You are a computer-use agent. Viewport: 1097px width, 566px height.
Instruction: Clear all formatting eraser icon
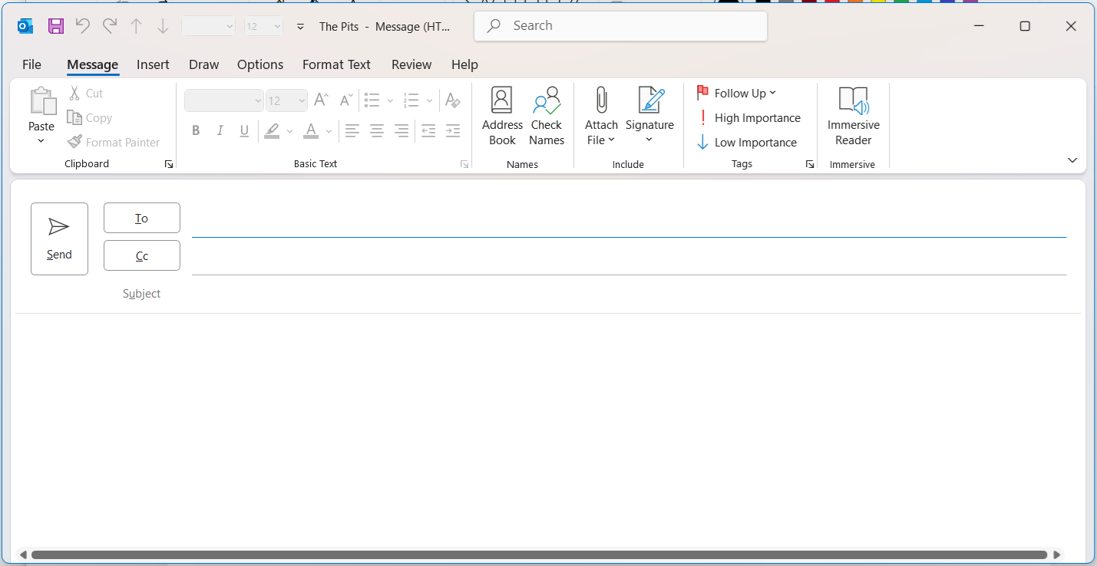coord(453,100)
